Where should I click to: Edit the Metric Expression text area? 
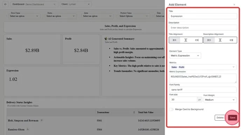(x=203, y=78)
